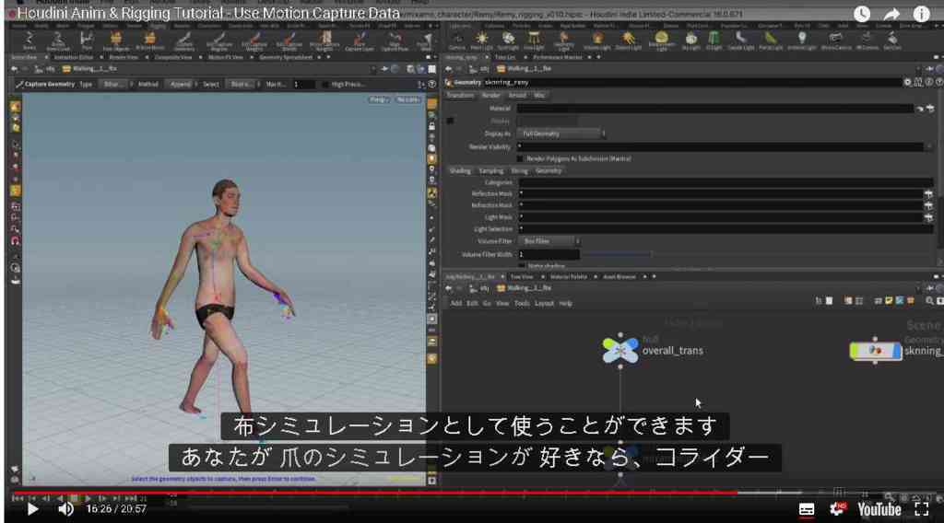Open the Watch Later clock icon
Image resolution: width=944 pixels, height=523 pixels.
[862, 14]
